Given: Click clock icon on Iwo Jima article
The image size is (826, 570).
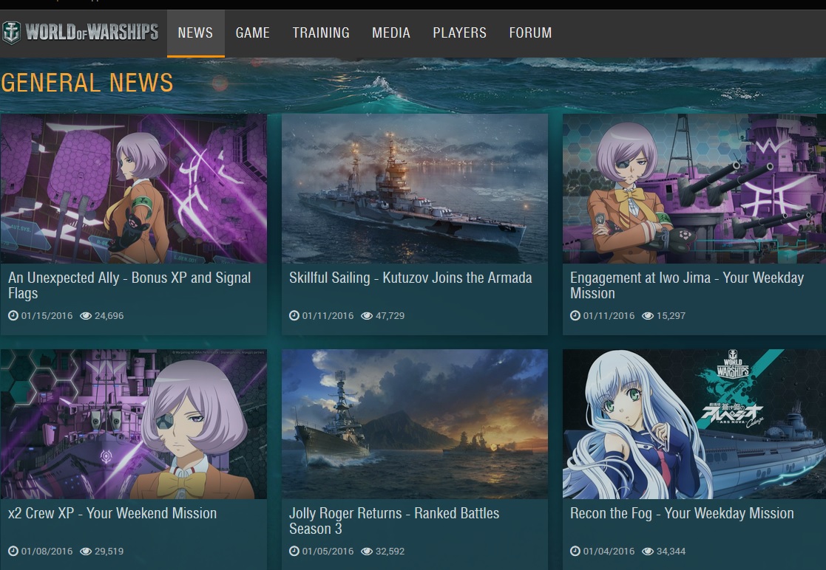Looking at the screenshot, I should click(575, 315).
